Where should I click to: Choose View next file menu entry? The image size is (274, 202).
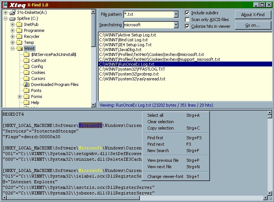tap(176, 167)
